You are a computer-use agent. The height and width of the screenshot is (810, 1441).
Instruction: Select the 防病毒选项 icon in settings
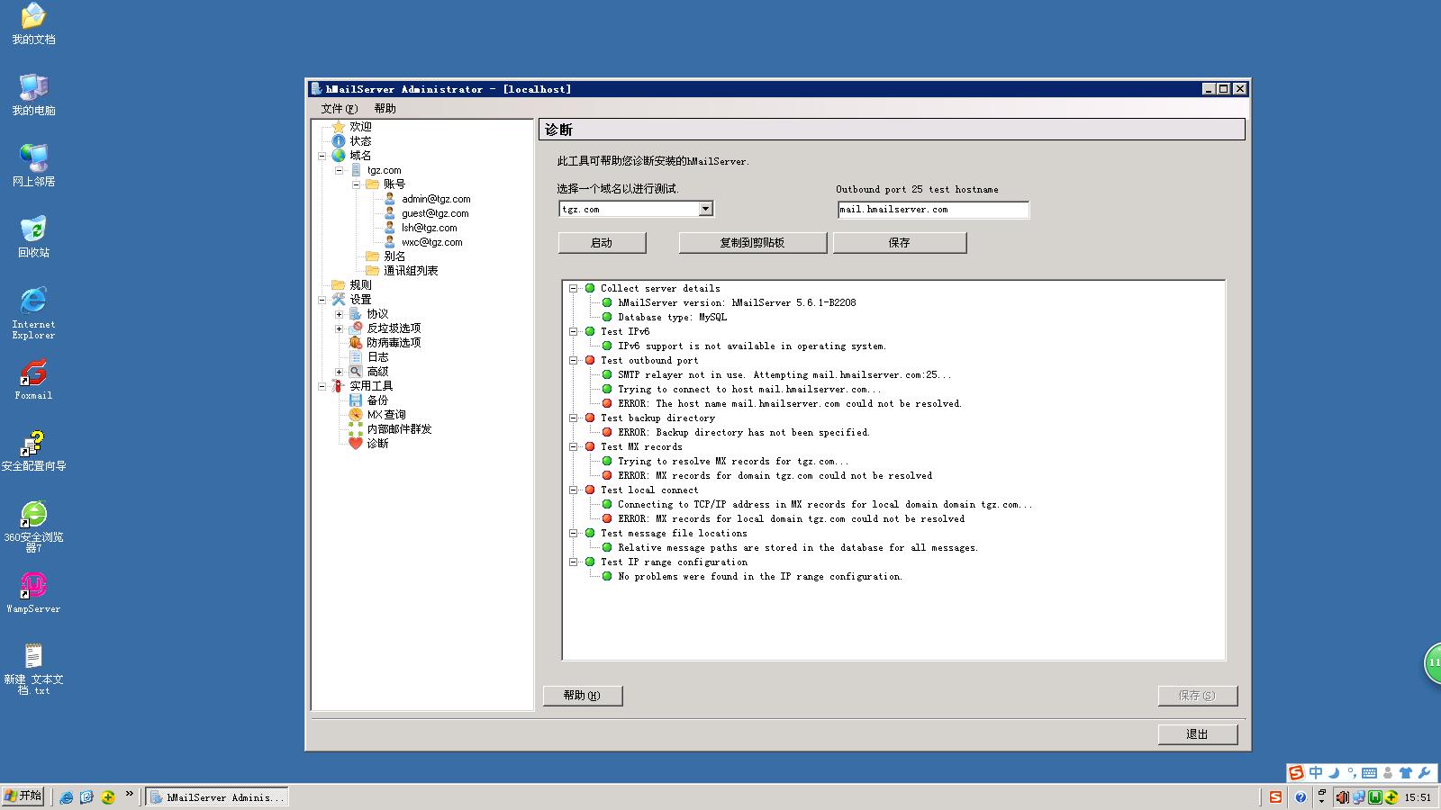(x=356, y=342)
